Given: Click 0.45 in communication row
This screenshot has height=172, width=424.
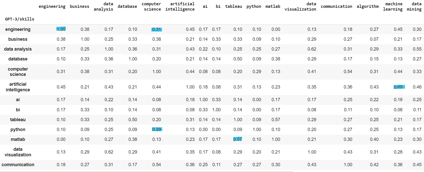Looking at the screenshot, I should tap(417, 165).
